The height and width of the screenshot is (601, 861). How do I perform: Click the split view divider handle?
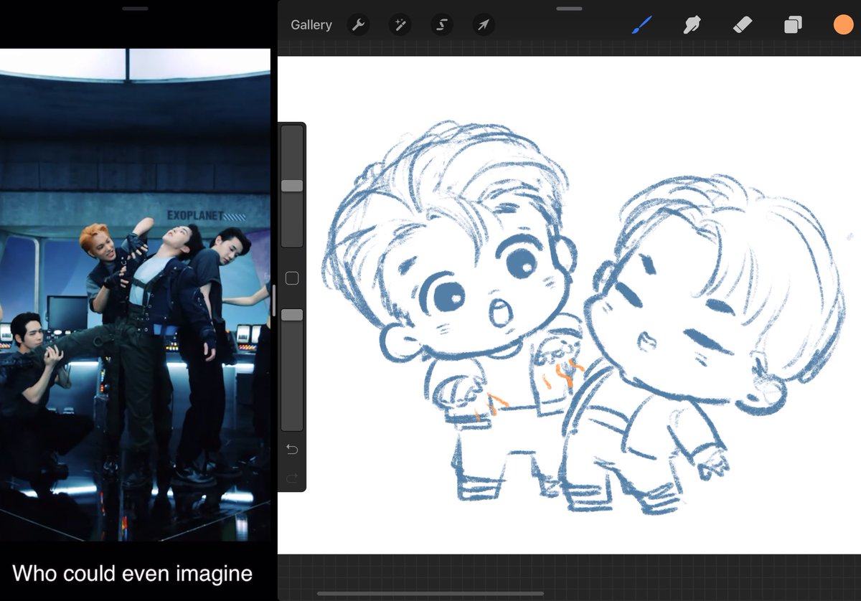pos(274,300)
